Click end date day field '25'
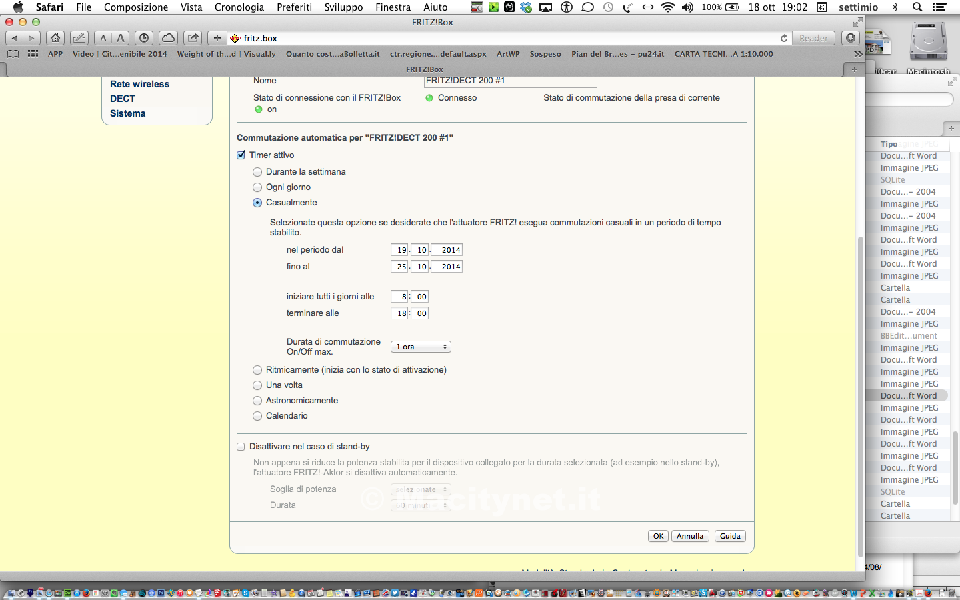 [x=400, y=267]
